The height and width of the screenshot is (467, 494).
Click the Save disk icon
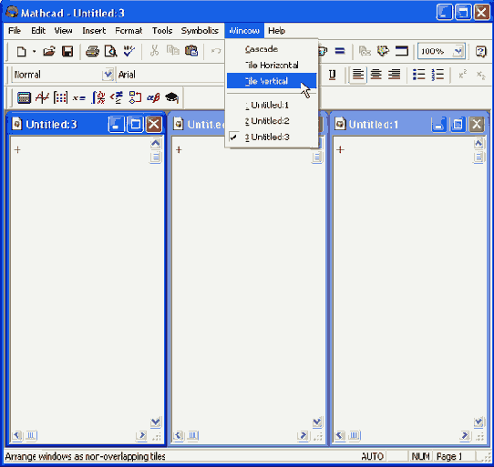pos(67,51)
